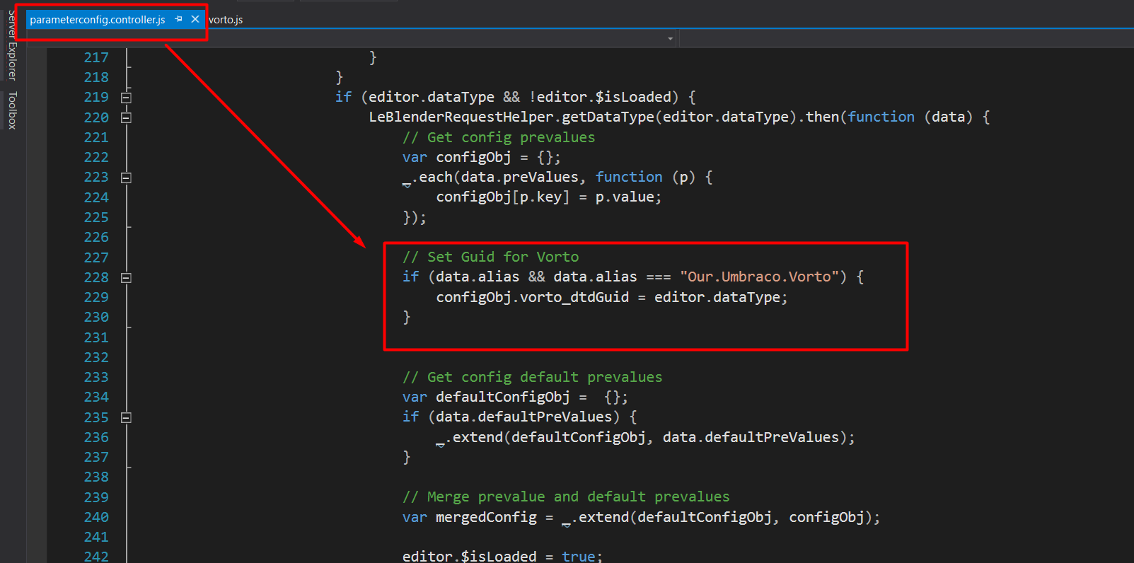Click "!editor.$isLoaded" condition on line 219
The width and height of the screenshot is (1134, 563).
click(x=600, y=97)
